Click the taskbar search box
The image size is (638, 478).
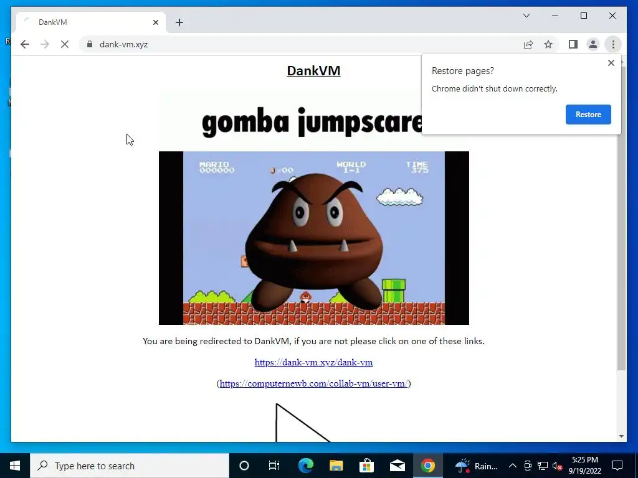point(130,466)
